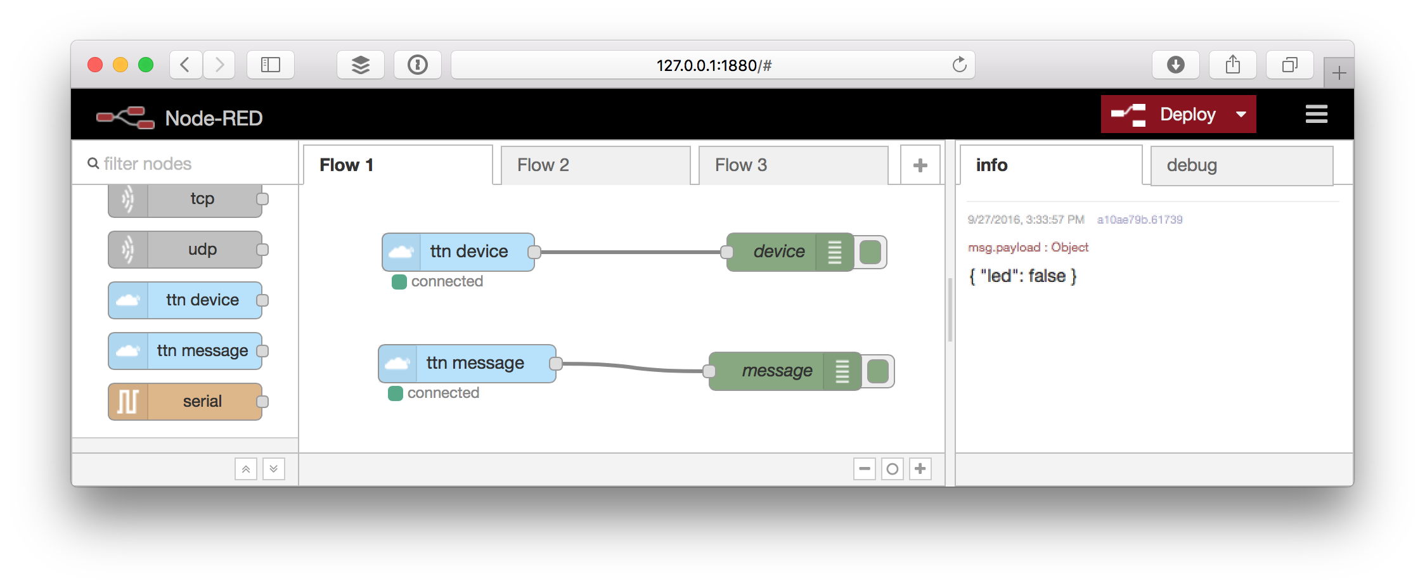Reload the page
1425x588 pixels.
959,65
